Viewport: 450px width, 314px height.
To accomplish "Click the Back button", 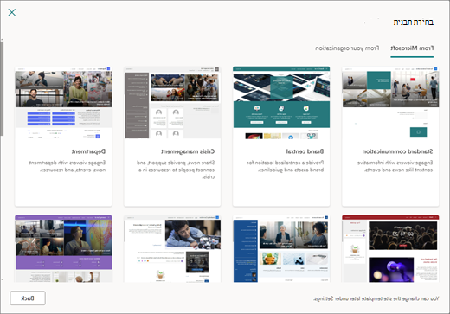I will (28, 298).
